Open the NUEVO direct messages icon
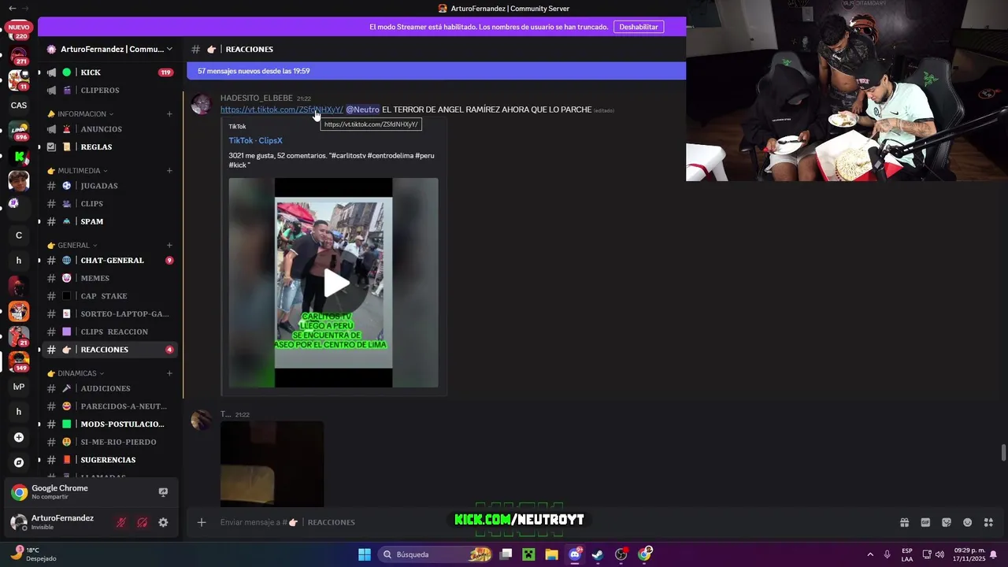Viewport: 1008px width, 567px height. point(19,30)
